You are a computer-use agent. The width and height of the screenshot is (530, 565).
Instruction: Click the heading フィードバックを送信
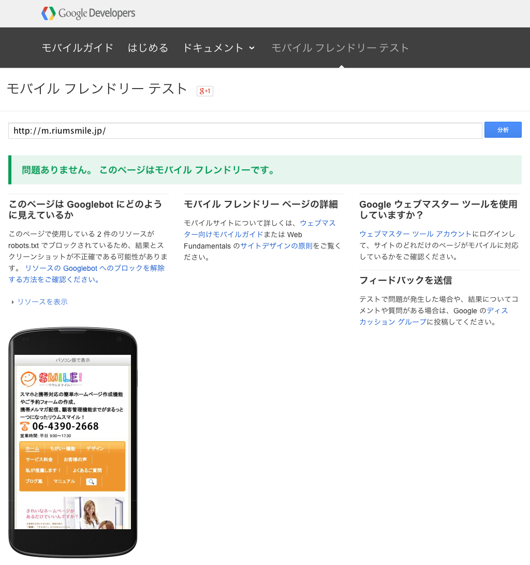tap(405, 280)
